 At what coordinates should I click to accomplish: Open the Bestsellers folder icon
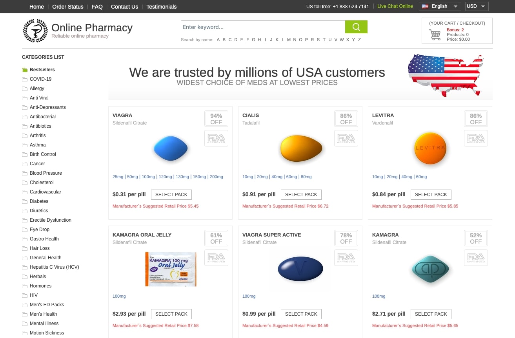[25, 70]
